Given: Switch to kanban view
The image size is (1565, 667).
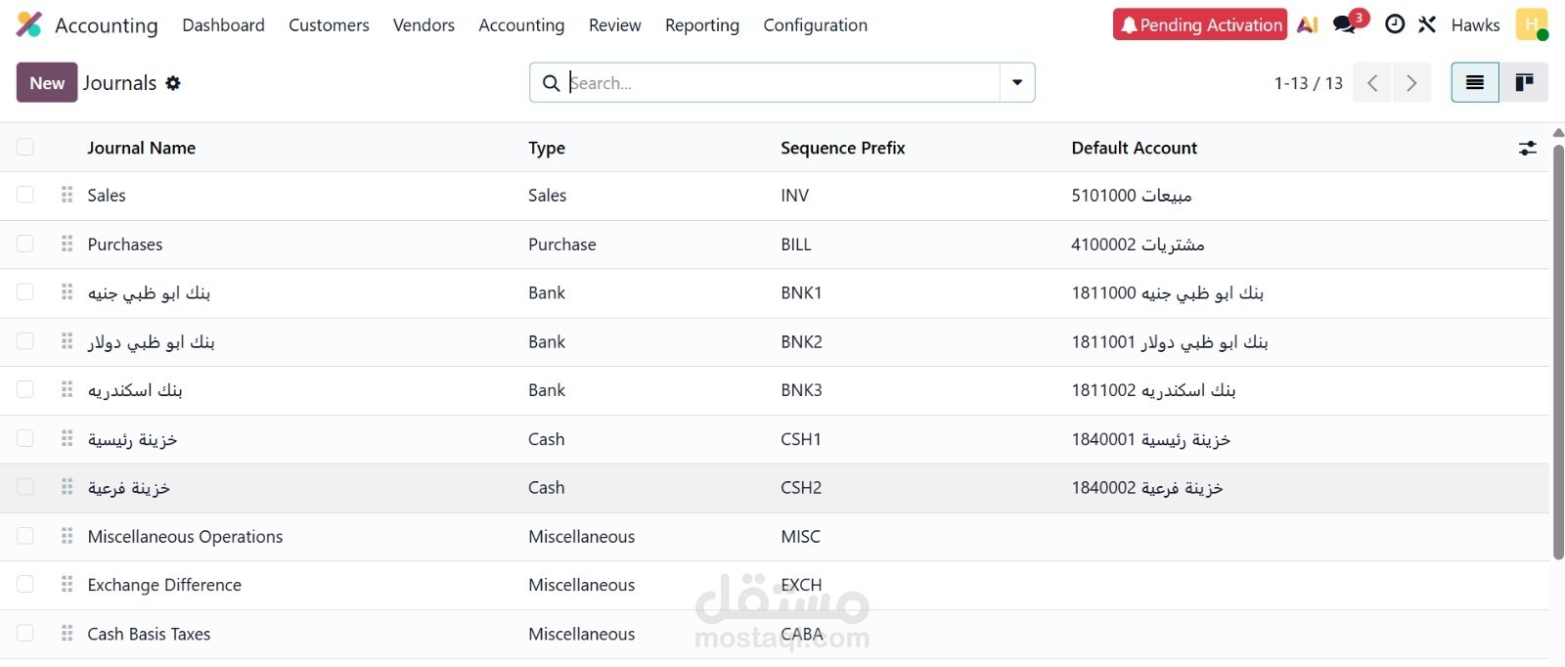Looking at the screenshot, I should (1524, 83).
